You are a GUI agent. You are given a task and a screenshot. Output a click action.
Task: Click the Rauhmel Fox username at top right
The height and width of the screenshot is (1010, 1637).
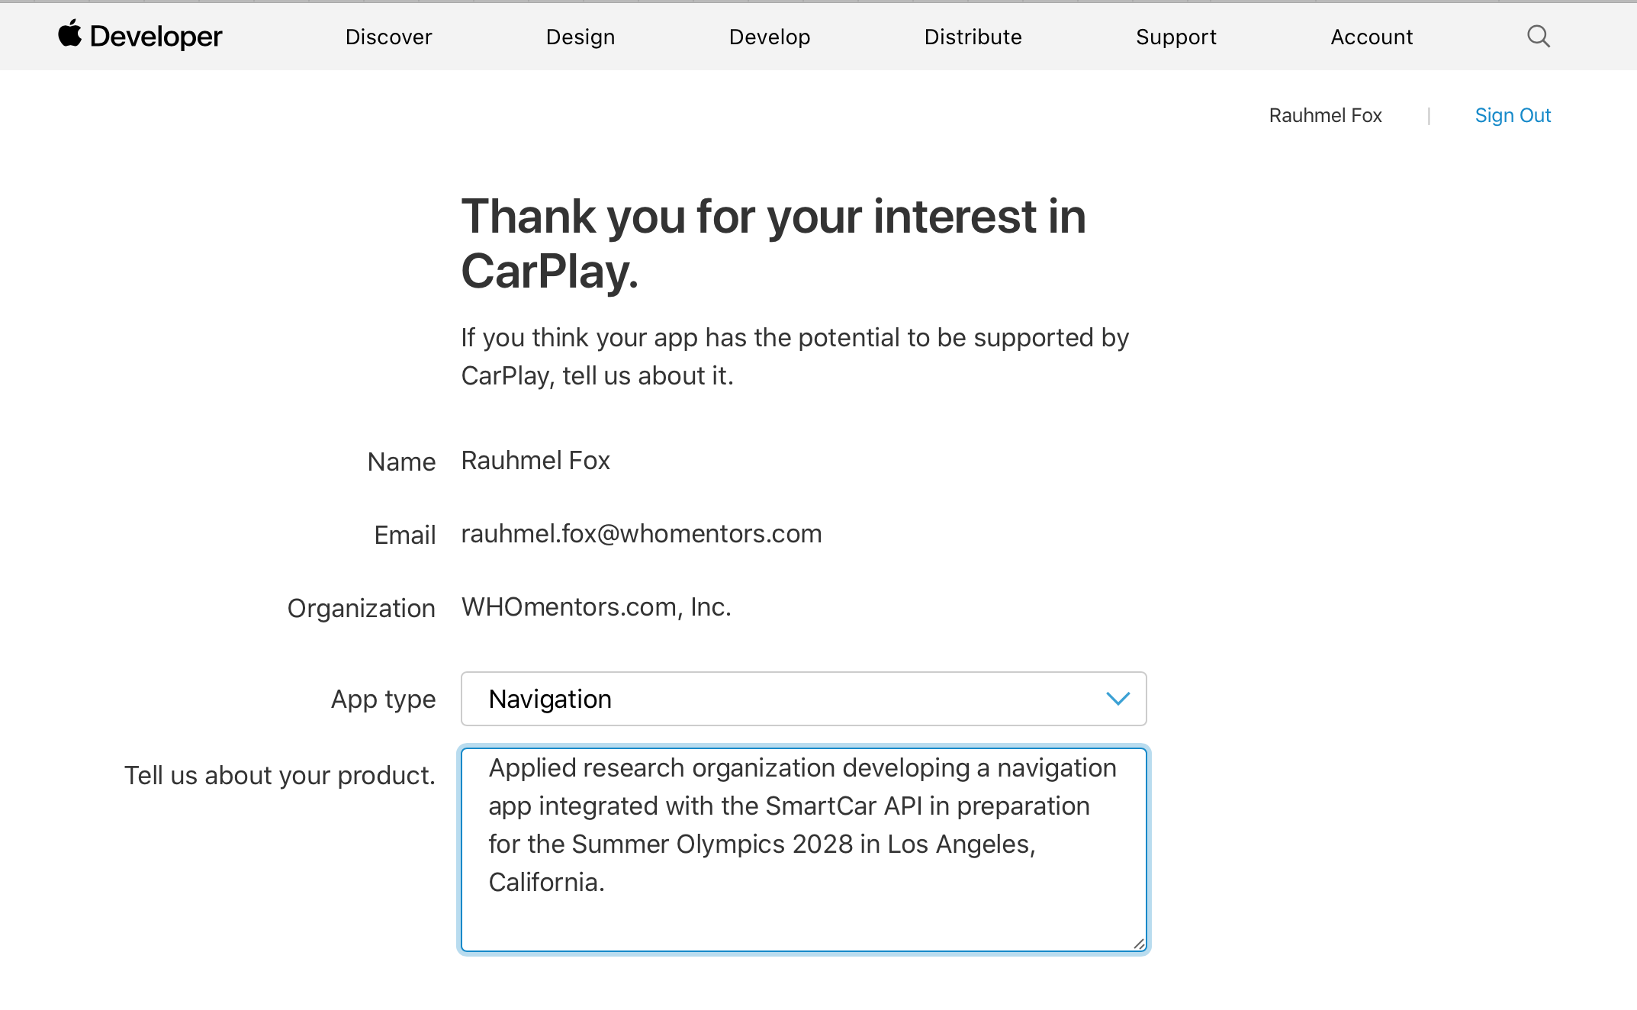tap(1325, 115)
